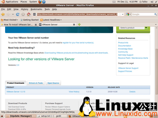Expand the Latest Headlines feed
The width and height of the screenshot is (158, 118).
(51, 20)
